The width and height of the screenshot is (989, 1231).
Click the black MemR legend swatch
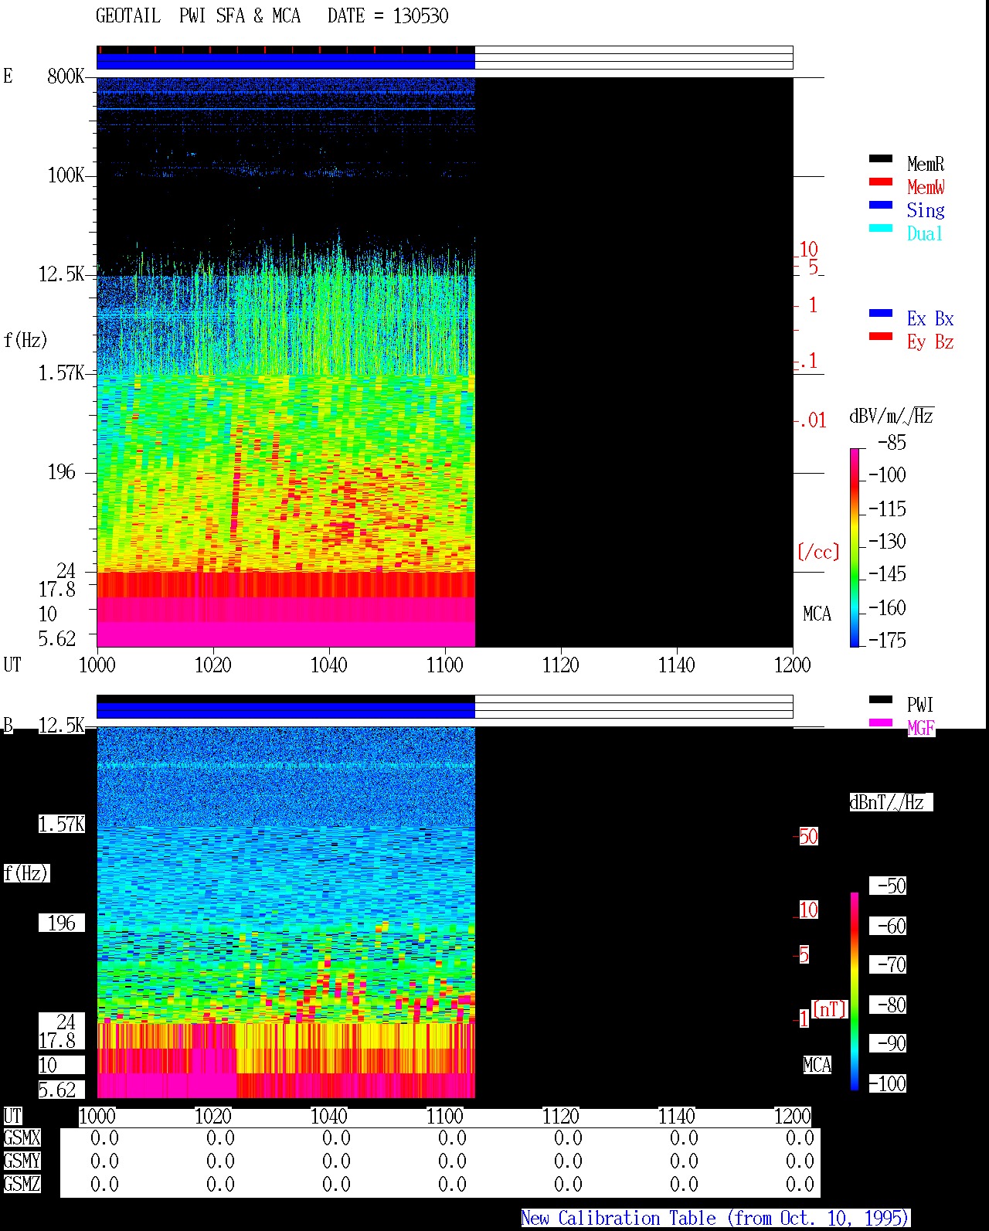coord(881,158)
